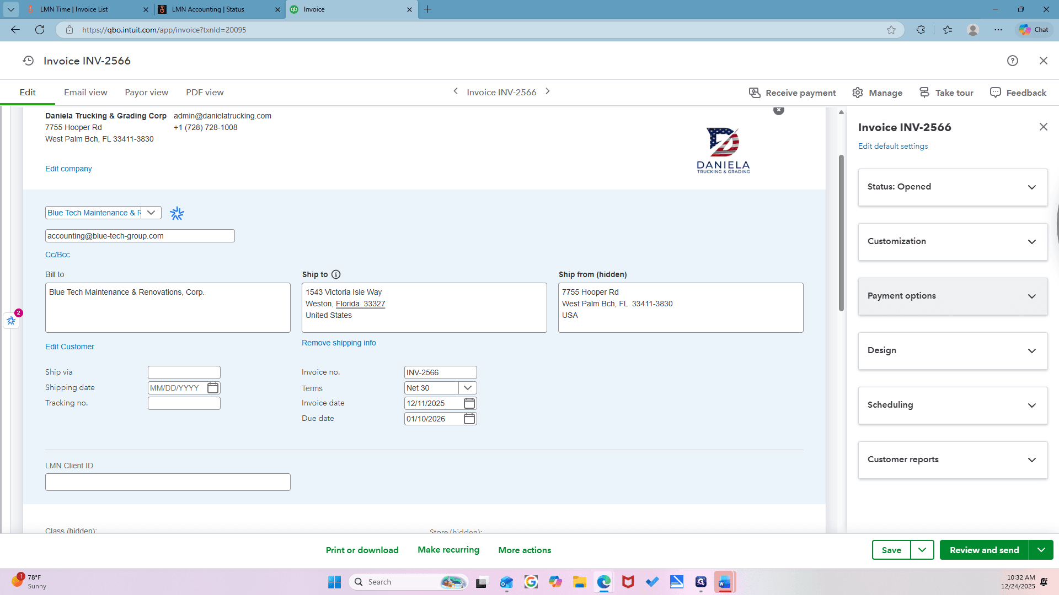Screen dimensions: 1059x595
Task: Close the Invoice INV-2566 side panel
Action: 1044,127
